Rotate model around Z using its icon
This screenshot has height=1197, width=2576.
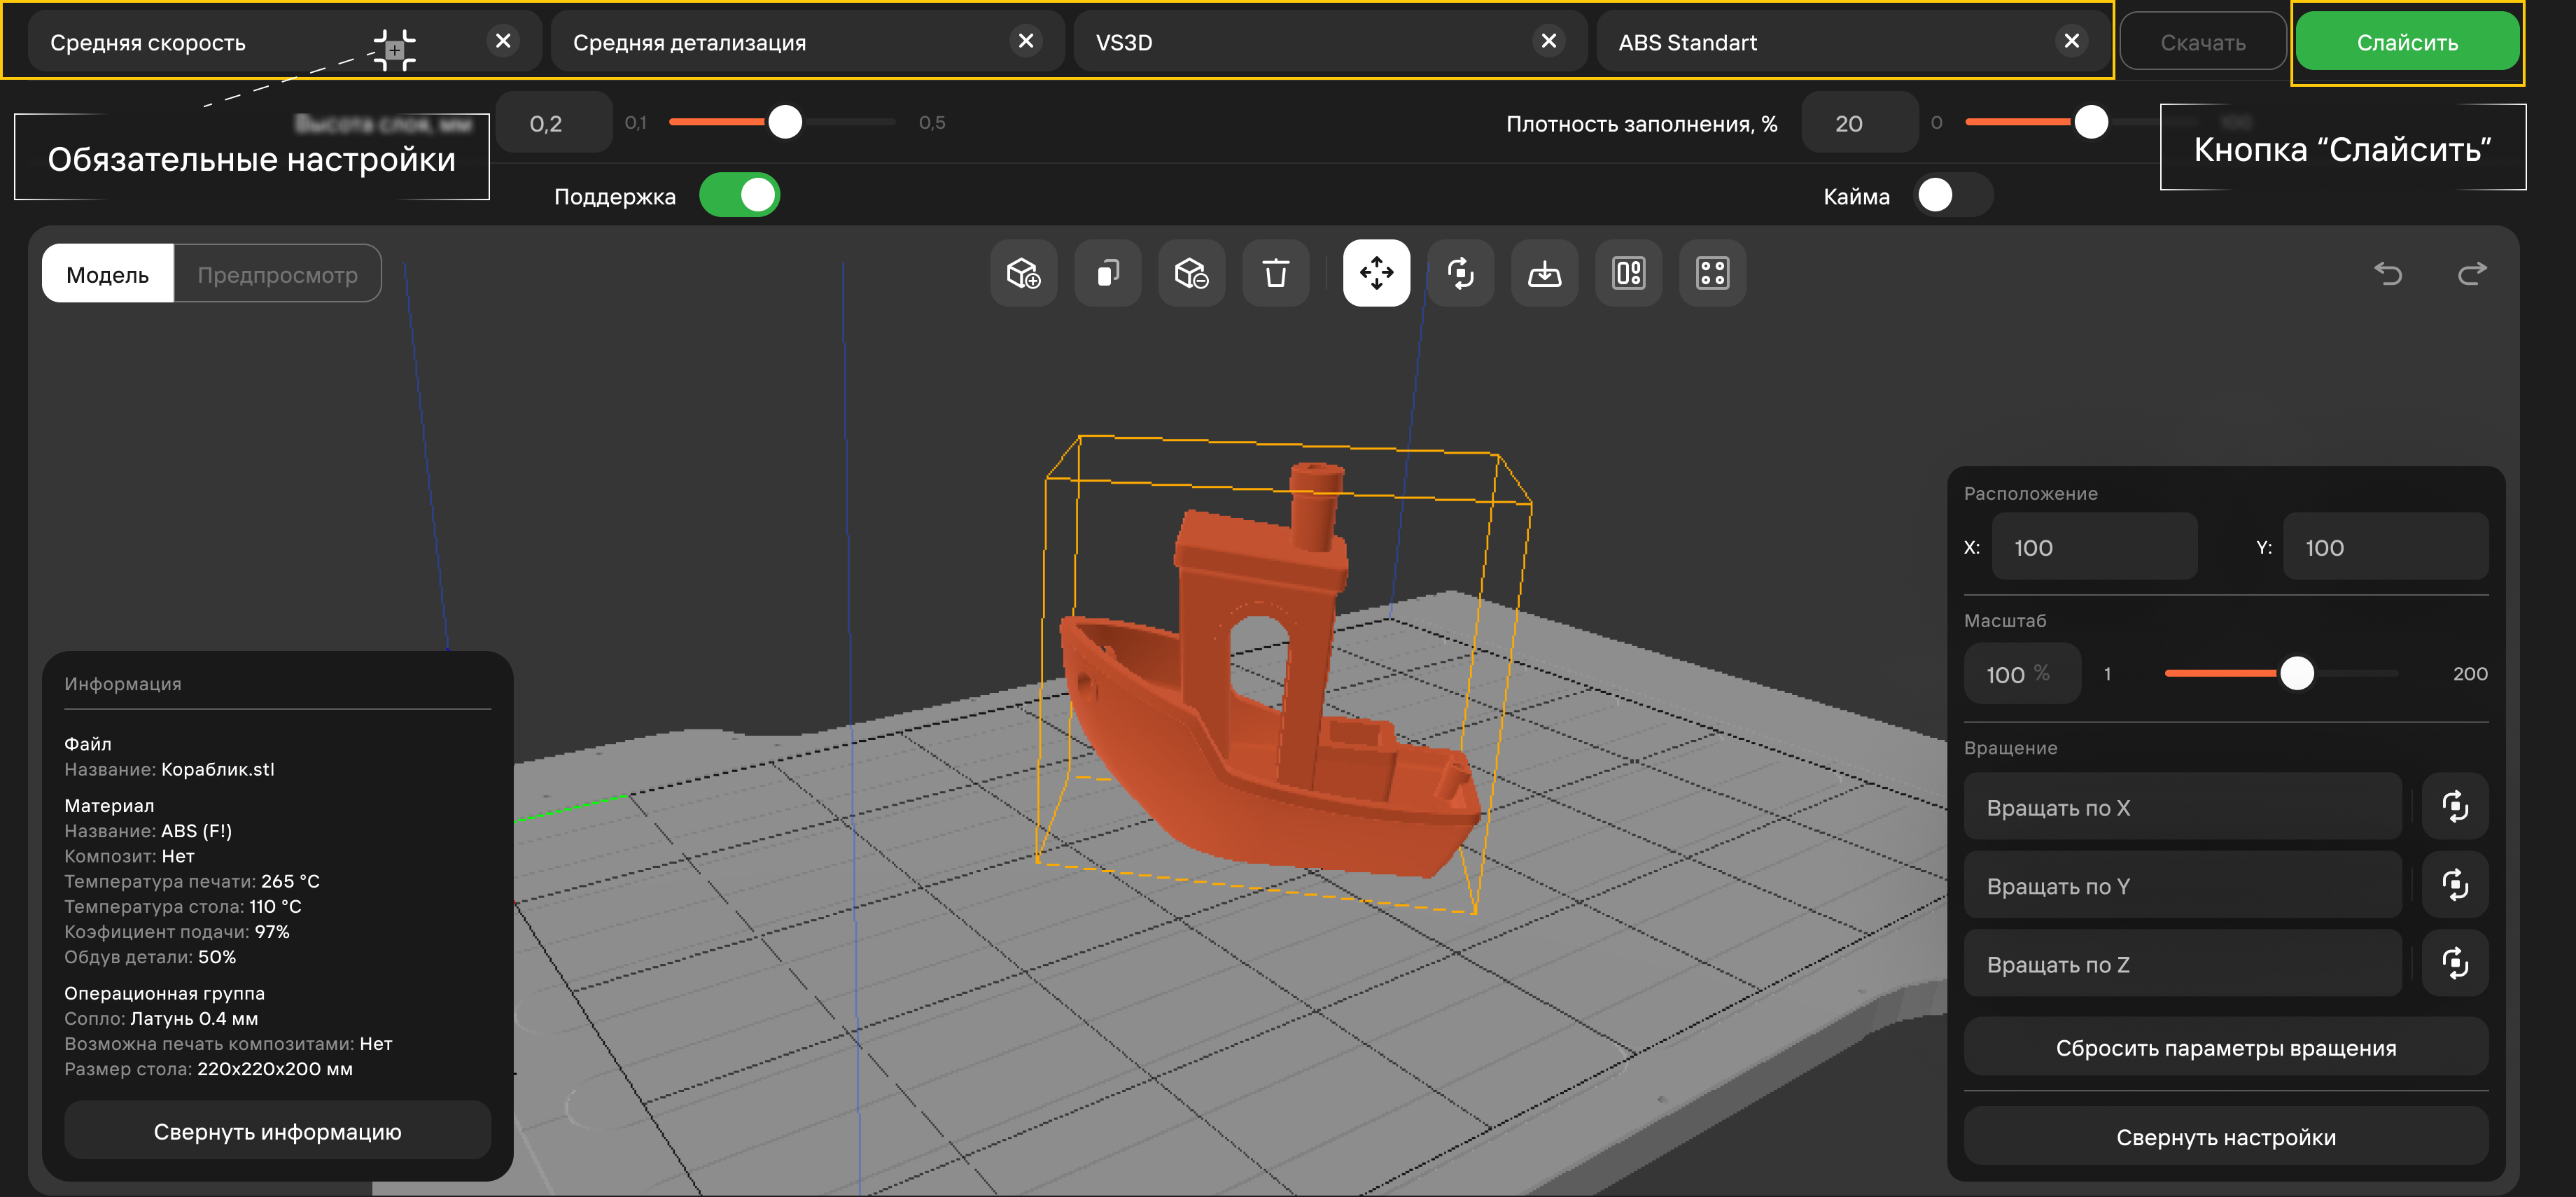2455,963
